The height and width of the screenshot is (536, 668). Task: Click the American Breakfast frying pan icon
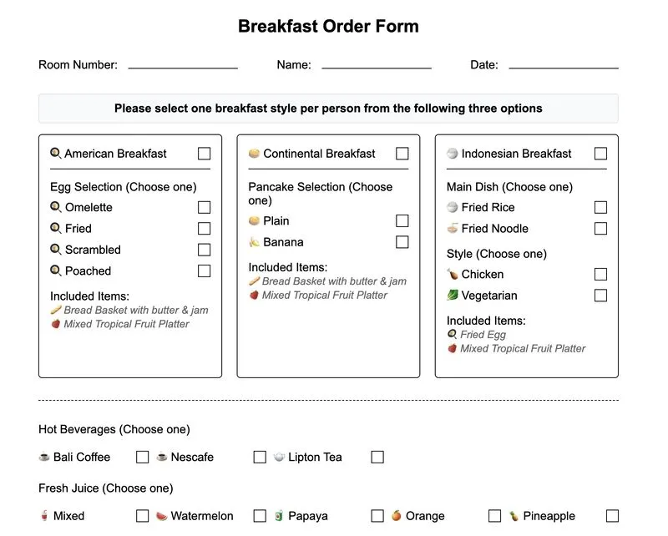coord(56,153)
